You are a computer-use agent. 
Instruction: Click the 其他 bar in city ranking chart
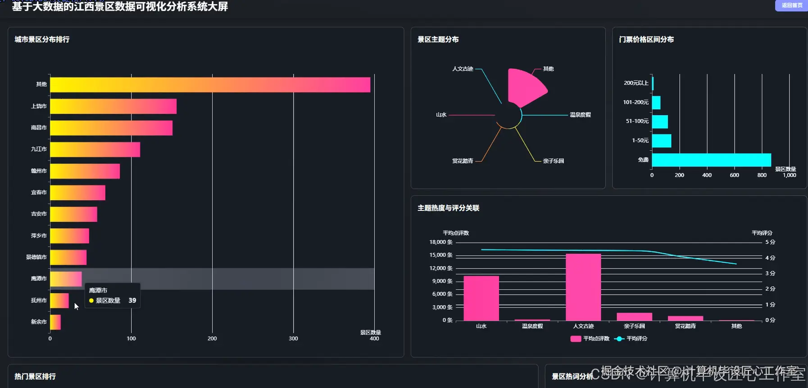210,85
